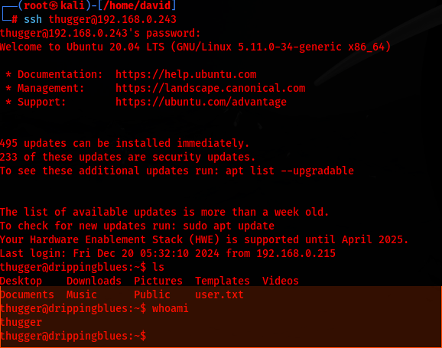Click the Documents directory name
The image size is (442, 348).
tap(27, 294)
